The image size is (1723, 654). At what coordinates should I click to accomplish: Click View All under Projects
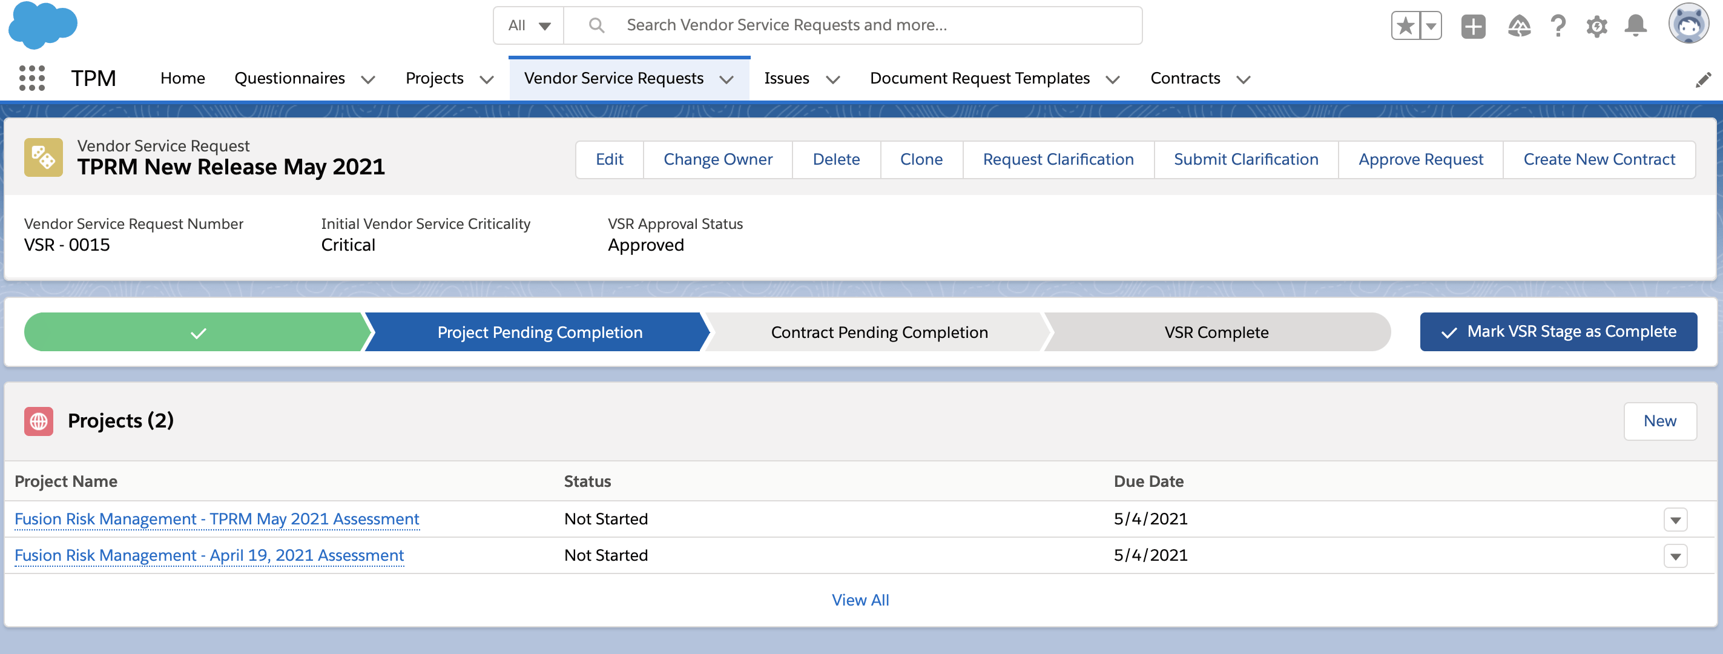(860, 600)
